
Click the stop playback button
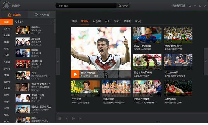tap(59, 118)
